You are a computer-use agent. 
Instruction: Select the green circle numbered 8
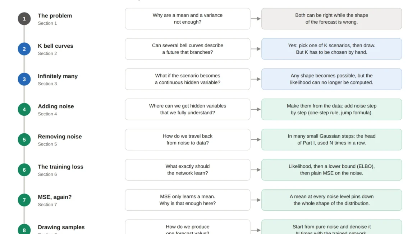pos(24,229)
